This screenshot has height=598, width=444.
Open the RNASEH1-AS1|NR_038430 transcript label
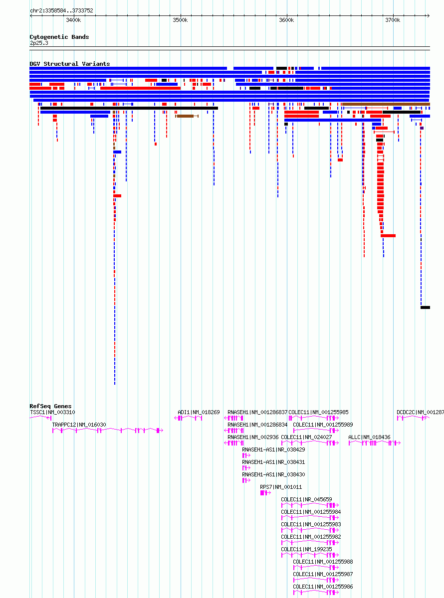(x=273, y=474)
